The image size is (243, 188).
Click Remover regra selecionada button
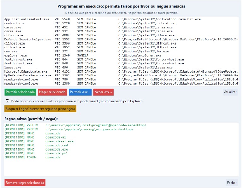pyautogui.click(x=25, y=183)
